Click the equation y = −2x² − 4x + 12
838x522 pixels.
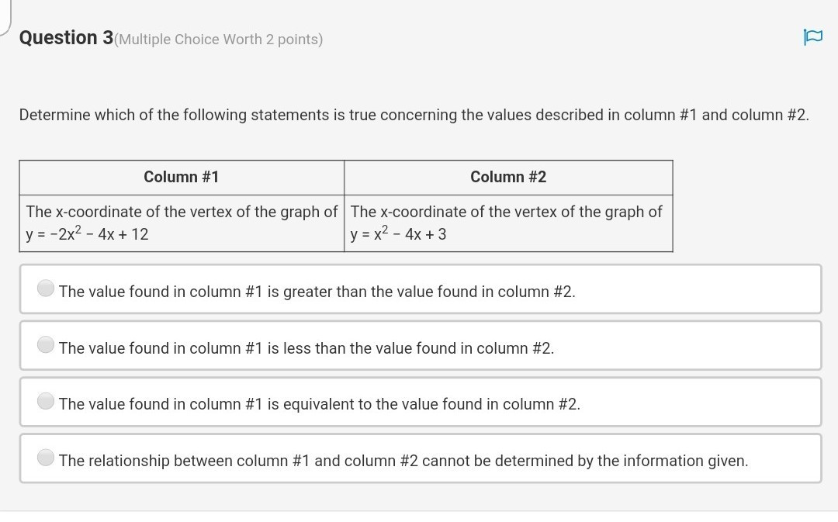point(87,234)
